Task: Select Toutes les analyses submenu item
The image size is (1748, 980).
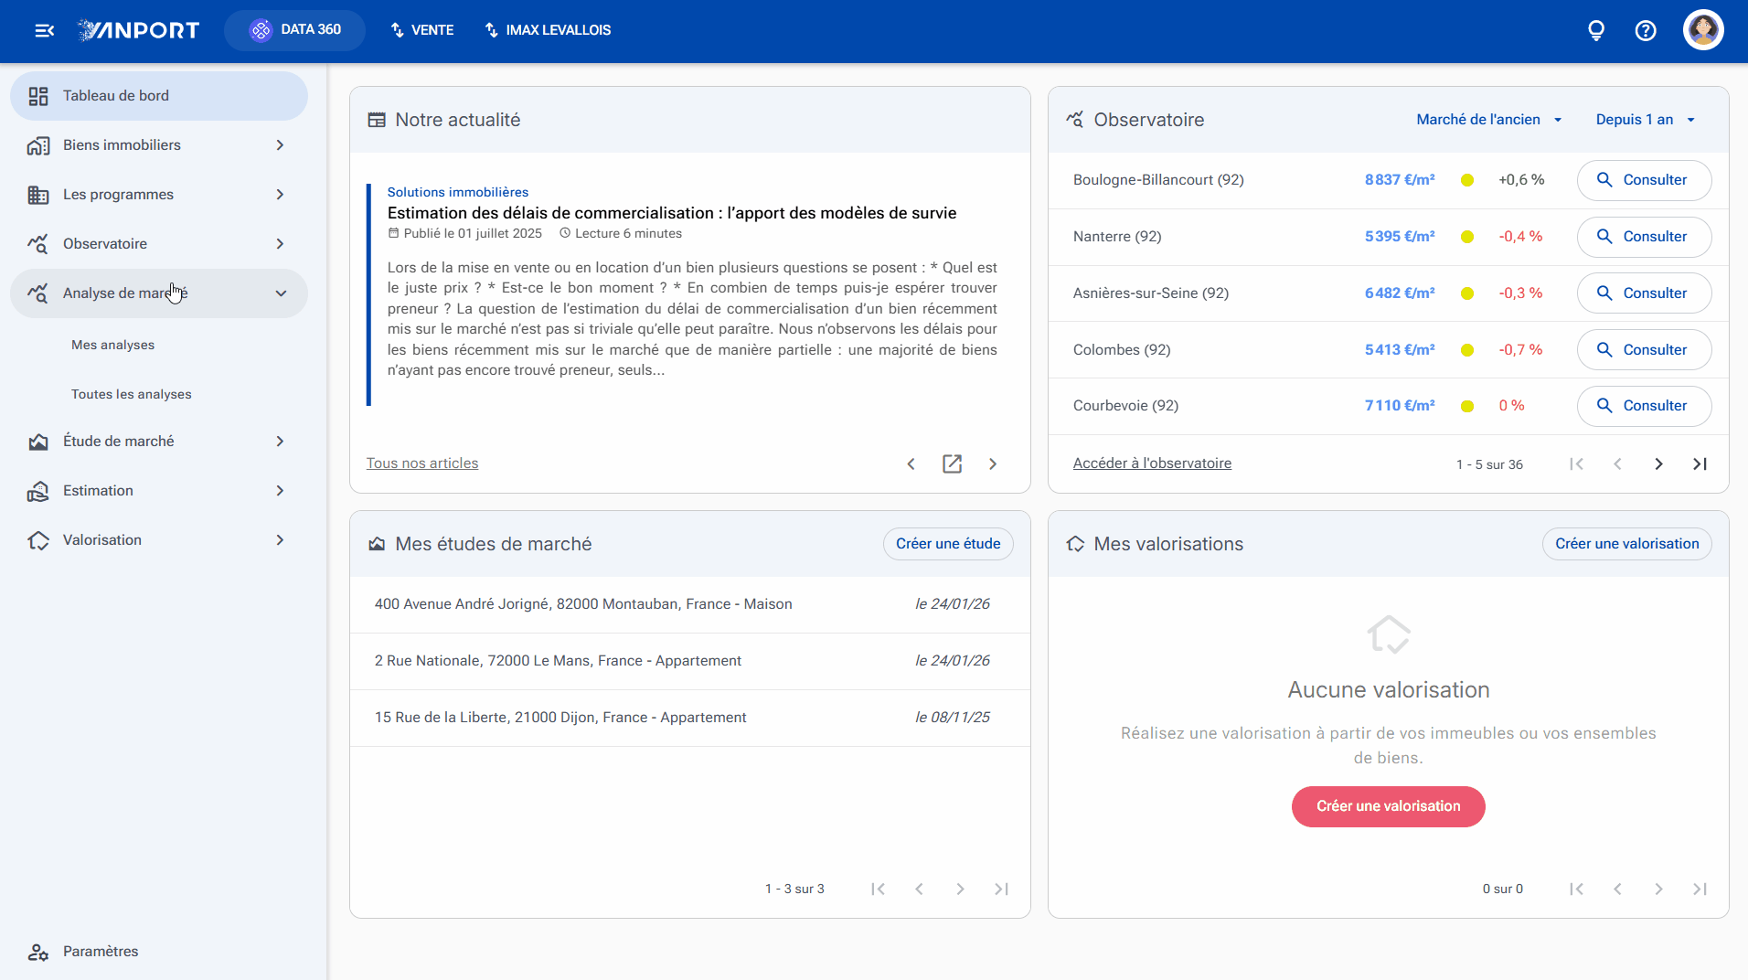Action: tap(132, 394)
